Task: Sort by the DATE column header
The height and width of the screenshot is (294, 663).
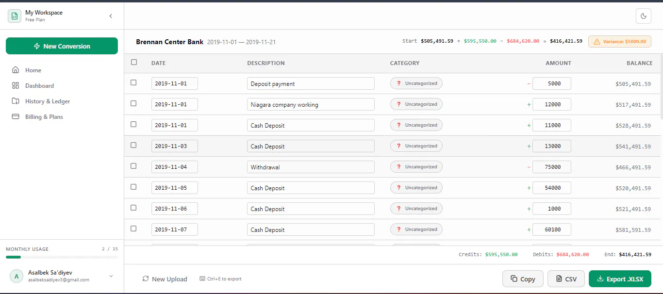Action: (159, 63)
